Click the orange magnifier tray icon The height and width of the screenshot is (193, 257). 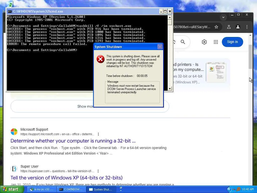click(x=238, y=189)
